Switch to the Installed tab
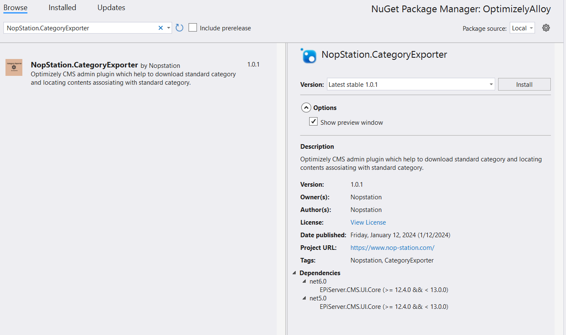 tap(62, 8)
